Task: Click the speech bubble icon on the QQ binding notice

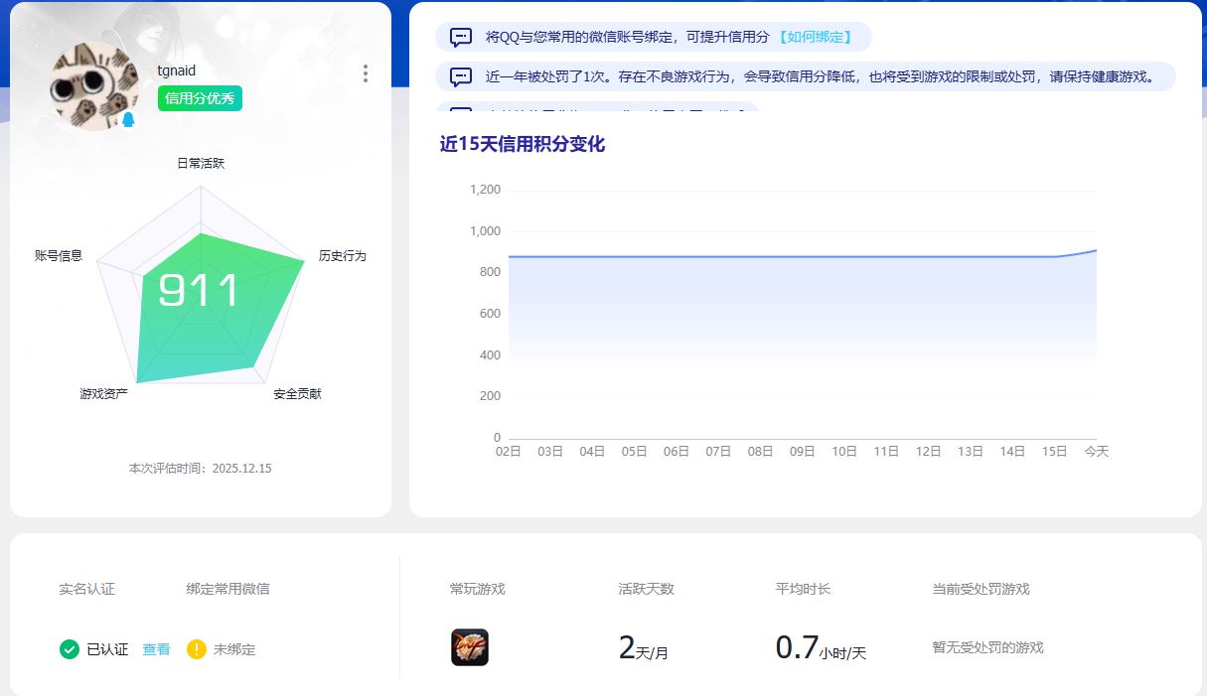Action: click(459, 37)
